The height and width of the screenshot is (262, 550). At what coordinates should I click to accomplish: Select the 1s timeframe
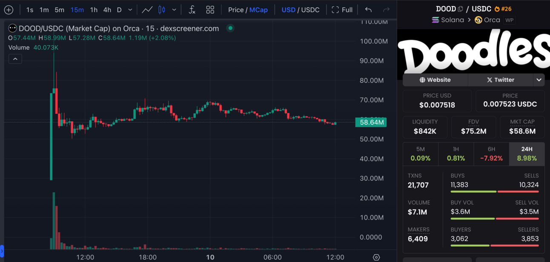click(x=30, y=9)
